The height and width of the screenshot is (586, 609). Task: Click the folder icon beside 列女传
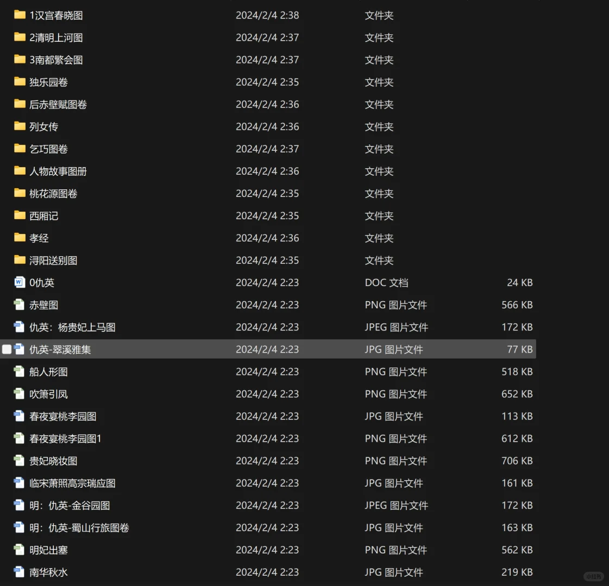click(x=20, y=126)
